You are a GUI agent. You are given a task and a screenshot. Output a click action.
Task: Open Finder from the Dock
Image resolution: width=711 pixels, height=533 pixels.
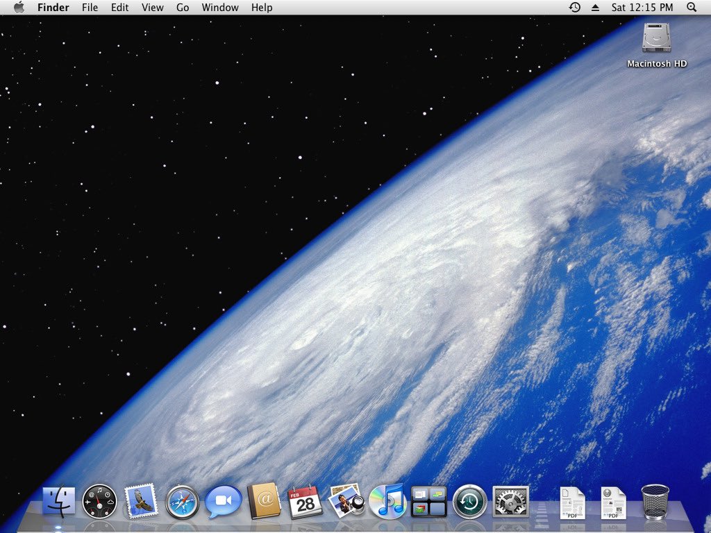(58, 502)
